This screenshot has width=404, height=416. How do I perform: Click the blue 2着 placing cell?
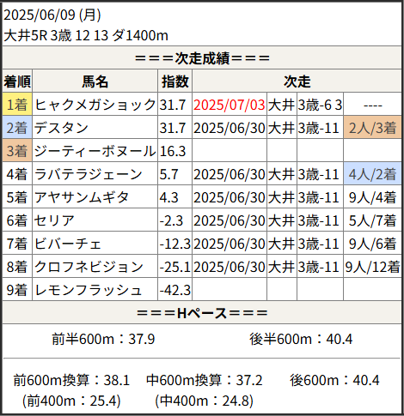(x=17, y=128)
